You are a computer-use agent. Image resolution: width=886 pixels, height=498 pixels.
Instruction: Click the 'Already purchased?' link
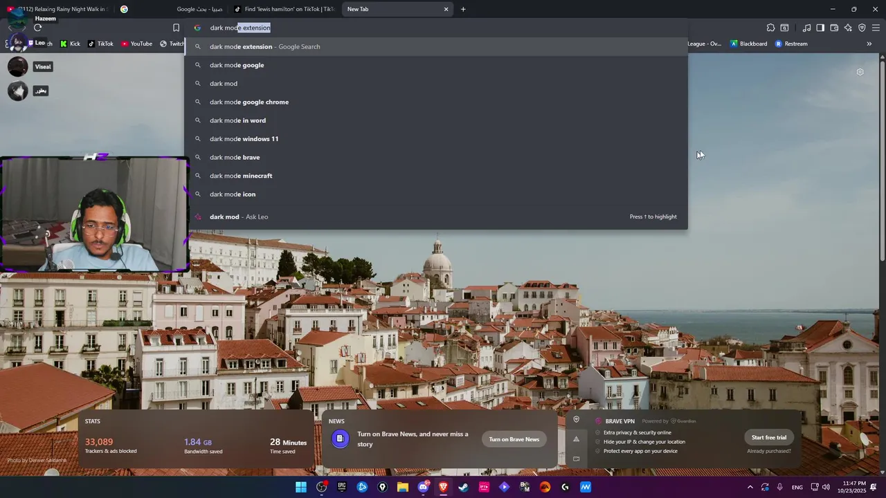[x=769, y=451]
